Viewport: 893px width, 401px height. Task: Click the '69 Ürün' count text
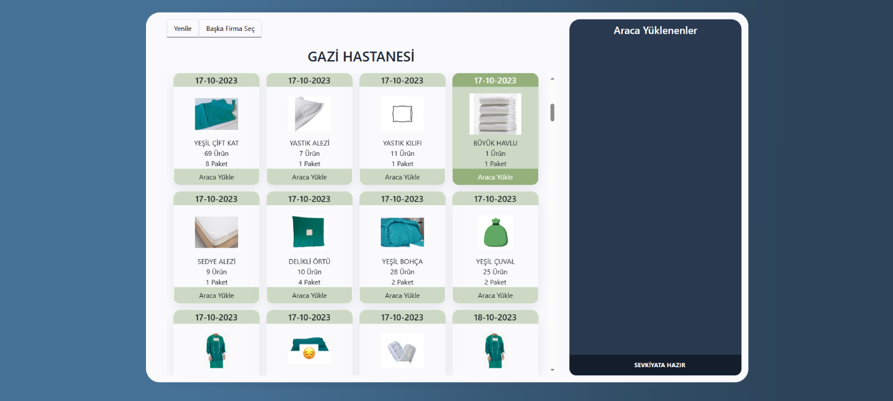216,154
